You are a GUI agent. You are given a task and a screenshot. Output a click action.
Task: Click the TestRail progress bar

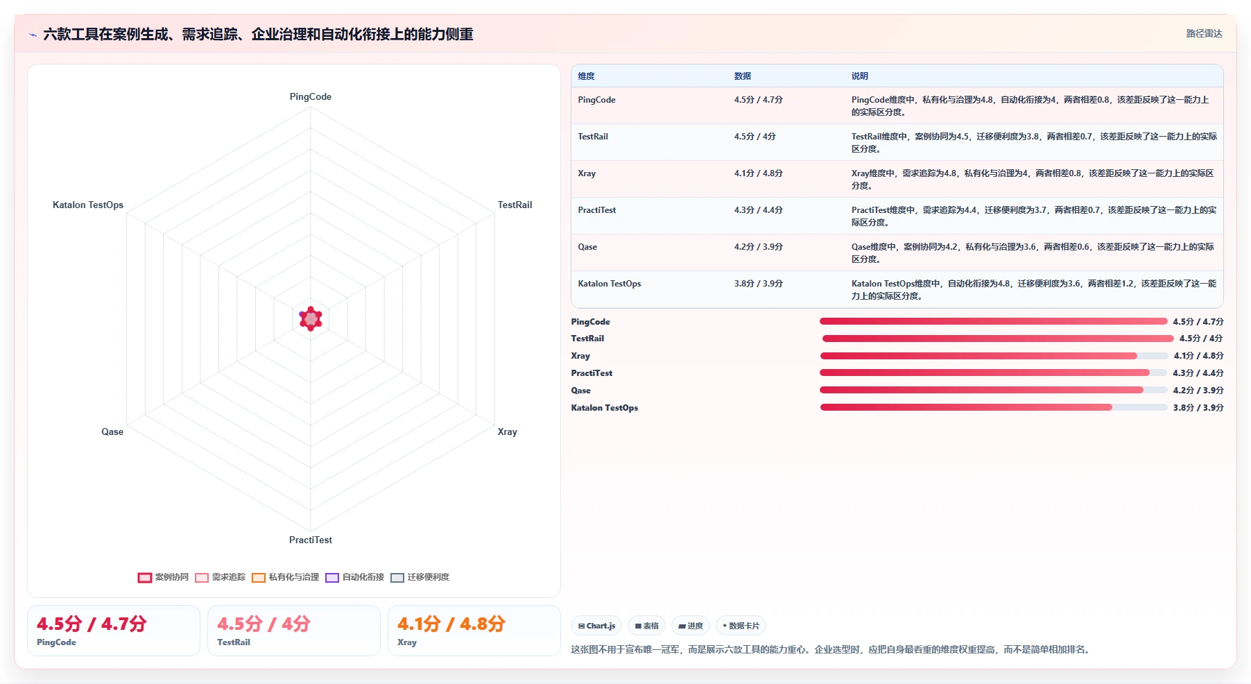point(998,339)
